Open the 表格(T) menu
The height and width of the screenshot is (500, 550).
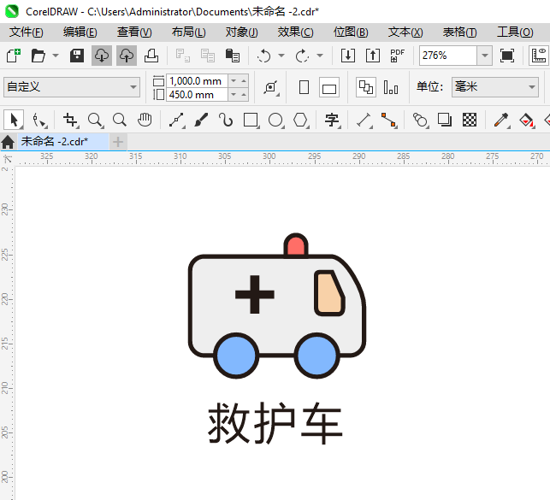[459, 32]
